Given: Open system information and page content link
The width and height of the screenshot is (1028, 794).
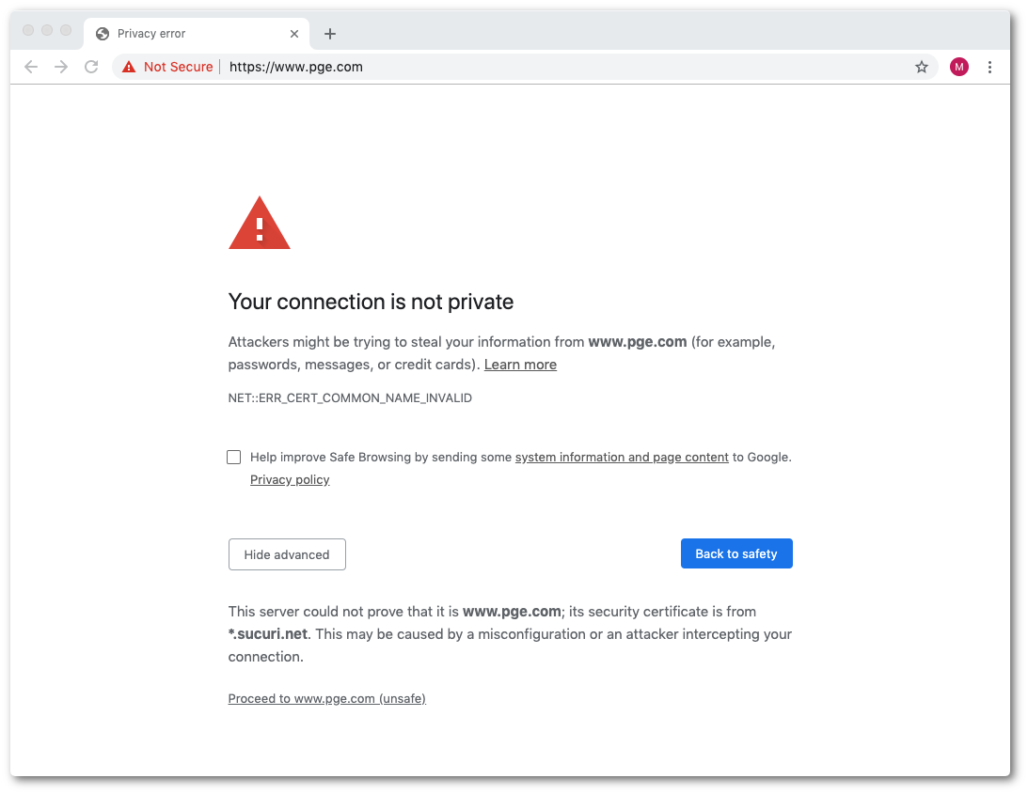Looking at the screenshot, I should pyautogui.click(x=622, y=458).
